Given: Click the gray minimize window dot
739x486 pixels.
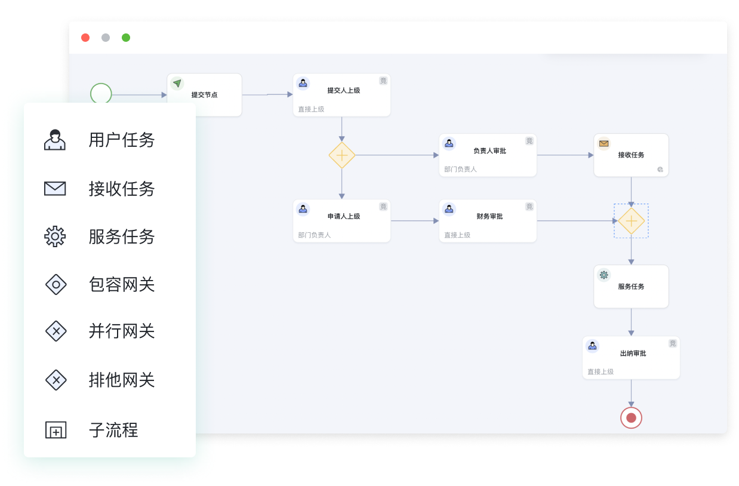Looking at the screenshot, I should [x=106, y=38].
